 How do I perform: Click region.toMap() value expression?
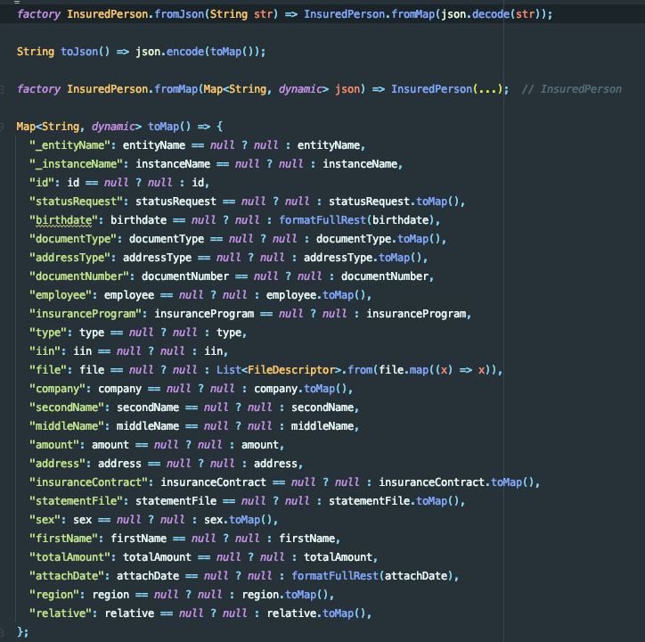[285, 595]
